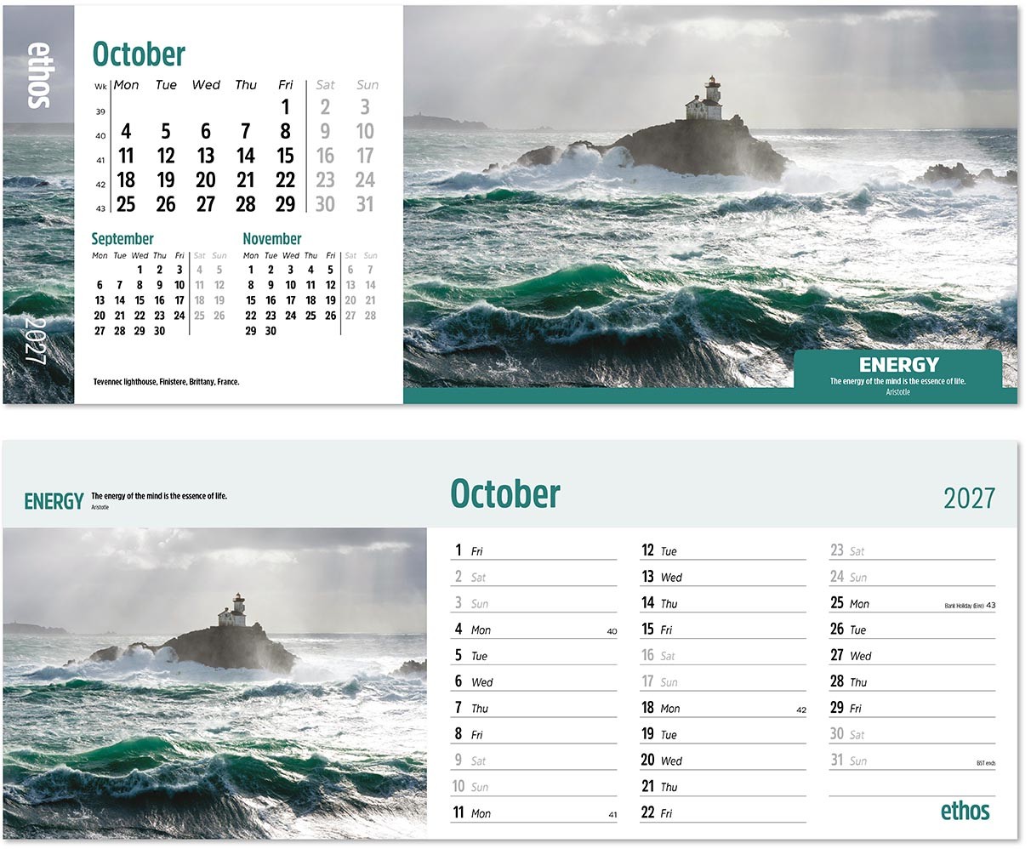Click the Tevennec lighthouse caption text
The width and height of the screenshot is (1031, 849).
(x=165, y=381)
